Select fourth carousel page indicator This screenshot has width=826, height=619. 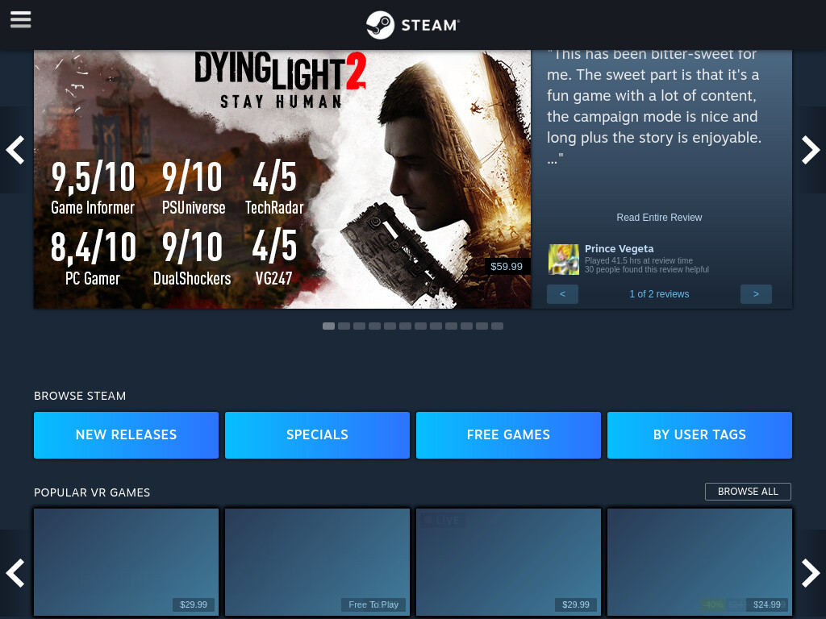coord(374,326)
